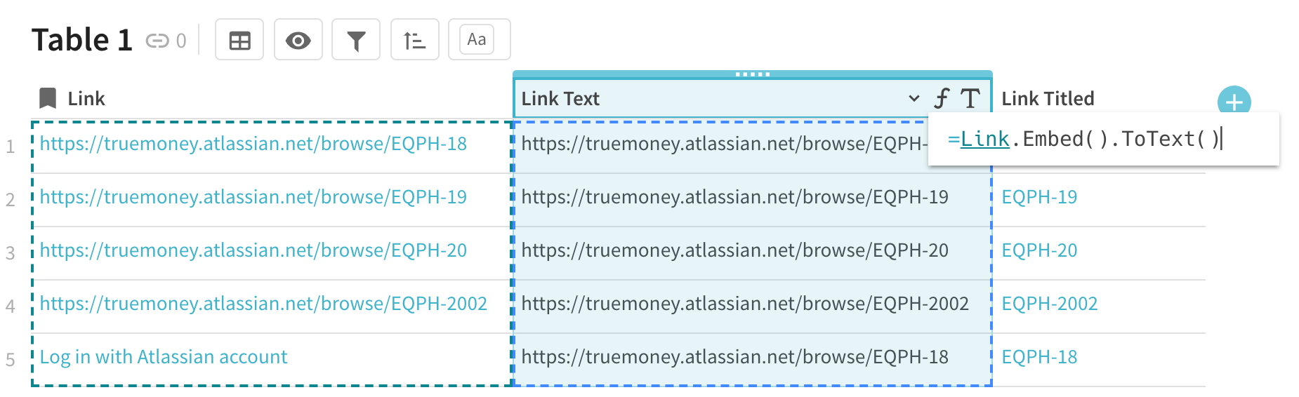Open the EQPH-19 link in Link Titled column
The width and height of the screenshot is (1299, 397).
point(1039,197)
